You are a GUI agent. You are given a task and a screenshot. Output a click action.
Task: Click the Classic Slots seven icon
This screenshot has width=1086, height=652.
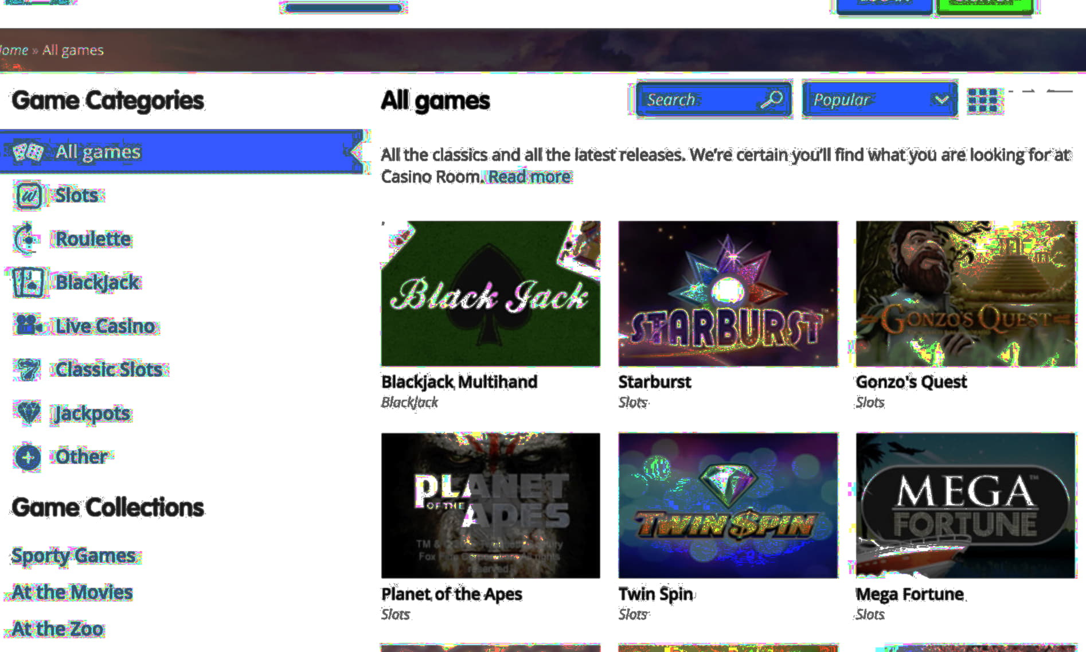coord(28,370)
